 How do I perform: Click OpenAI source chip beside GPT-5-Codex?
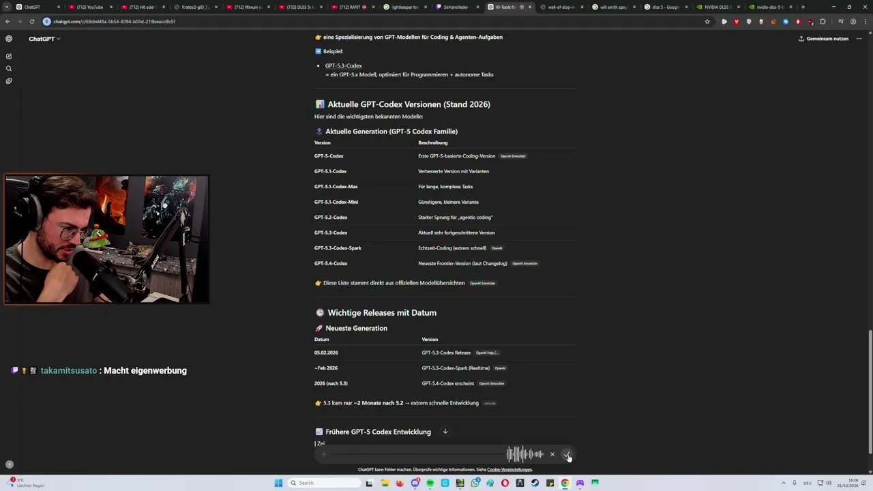pyautogui.click(x=513, y=156)
